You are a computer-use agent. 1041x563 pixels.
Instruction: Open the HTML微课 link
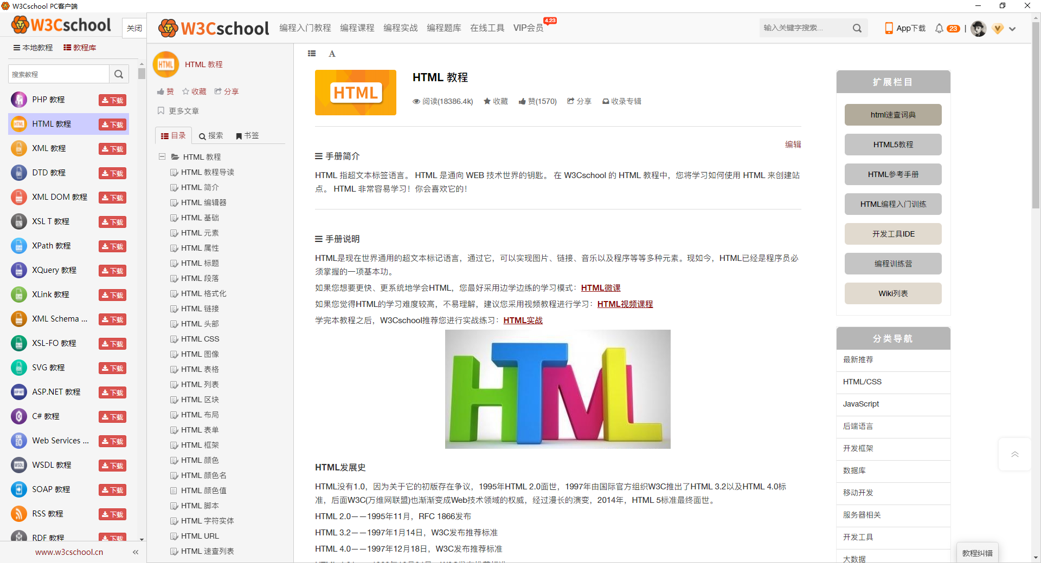[601, 288]
